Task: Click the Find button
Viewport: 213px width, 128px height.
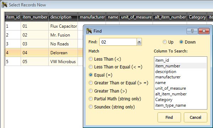Action: coord(169,117)
